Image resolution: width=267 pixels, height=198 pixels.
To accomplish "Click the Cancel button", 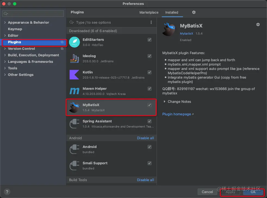I will pyautogui.click(x=207, y=192).
